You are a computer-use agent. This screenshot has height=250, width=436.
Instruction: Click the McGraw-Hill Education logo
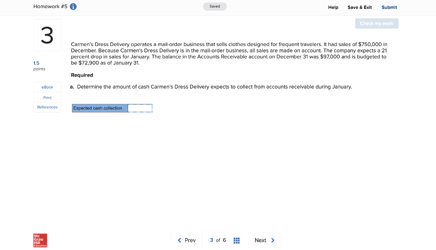point(40,240)
